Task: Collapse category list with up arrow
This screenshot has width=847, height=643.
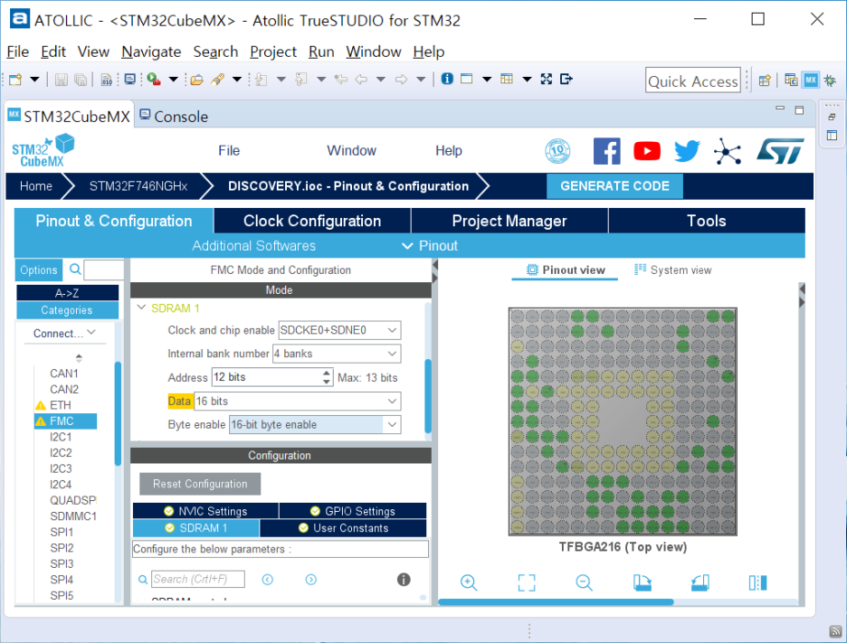Action: (x=79, y=357)
